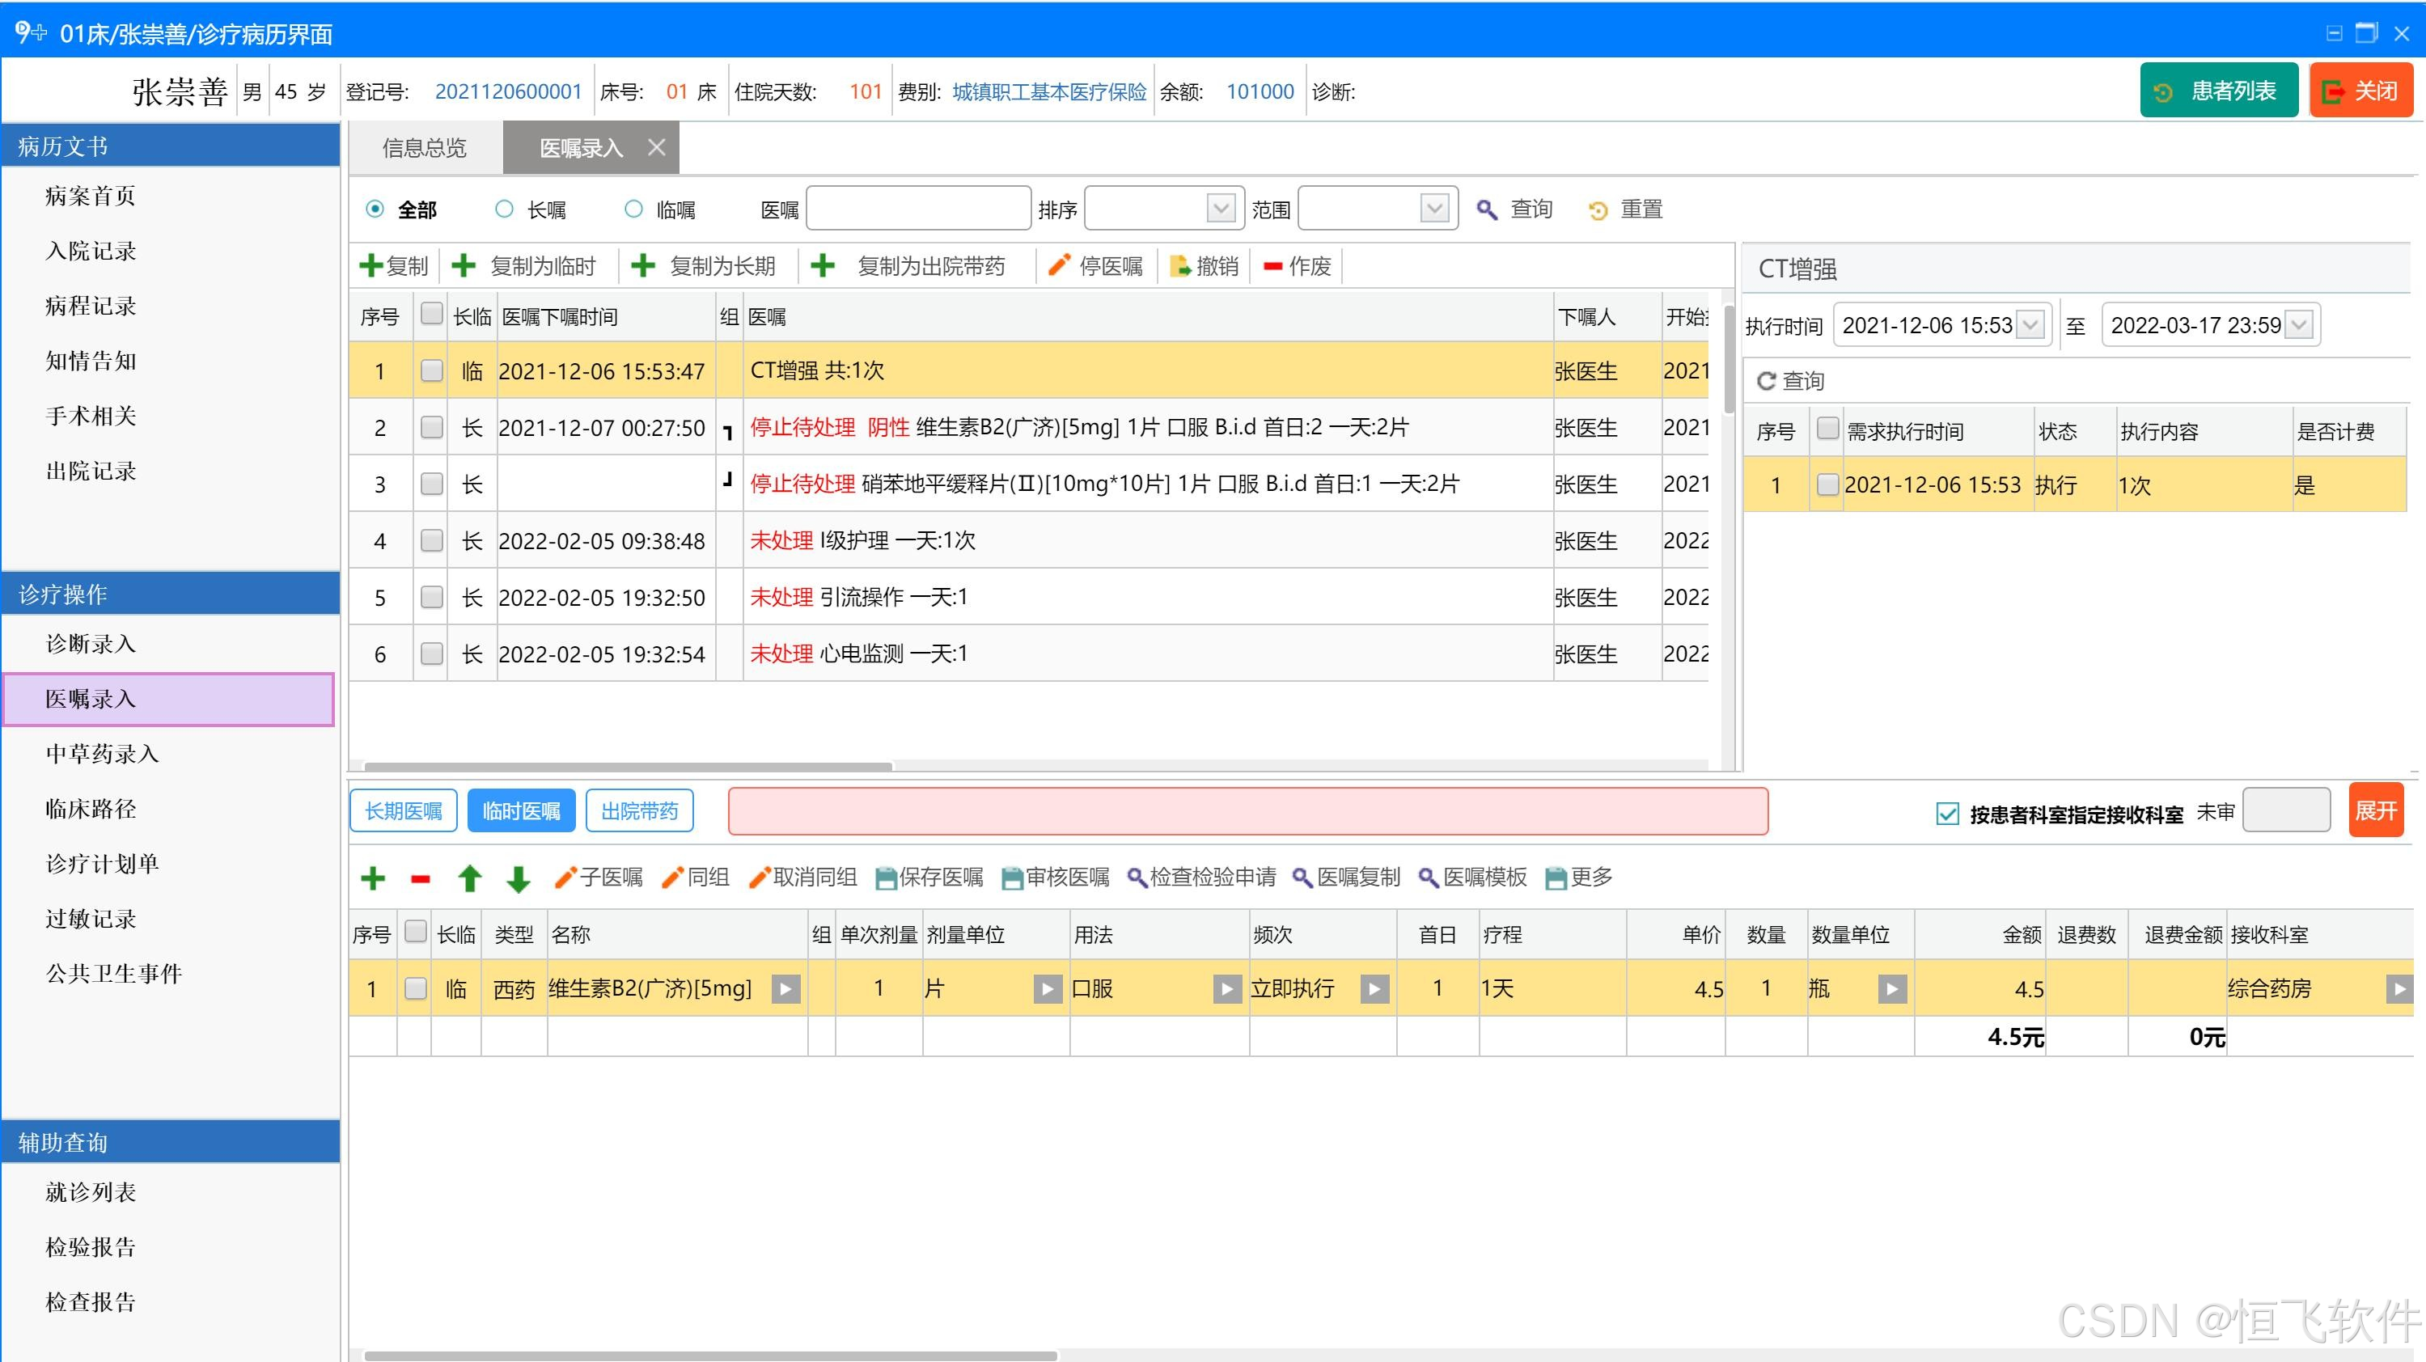Click the red minus delete-row icon
This screenshot has width=2426, height=1362.
[x=420, y=879]
